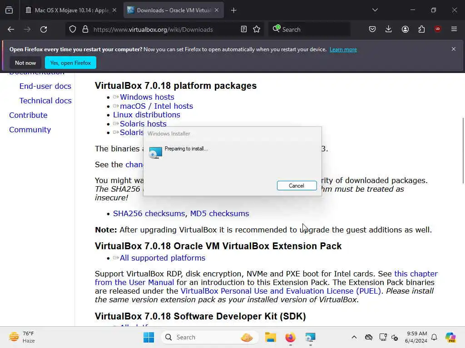Click the forward navigation arrow
This screenshot has height=348, width=465.
[27, 29]
